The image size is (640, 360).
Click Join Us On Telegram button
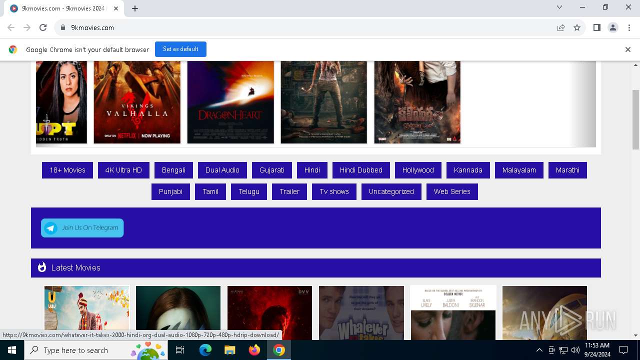click(82, 228)
